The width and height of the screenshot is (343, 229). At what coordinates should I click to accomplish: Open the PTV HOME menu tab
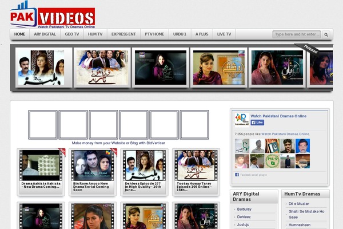pos(154,34)
